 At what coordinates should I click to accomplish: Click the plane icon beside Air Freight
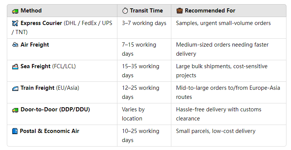click(15, 45)
